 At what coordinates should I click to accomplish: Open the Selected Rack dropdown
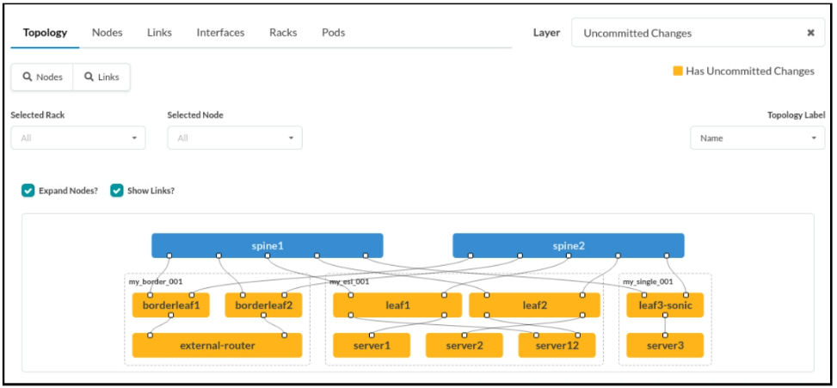click(78, 138)
